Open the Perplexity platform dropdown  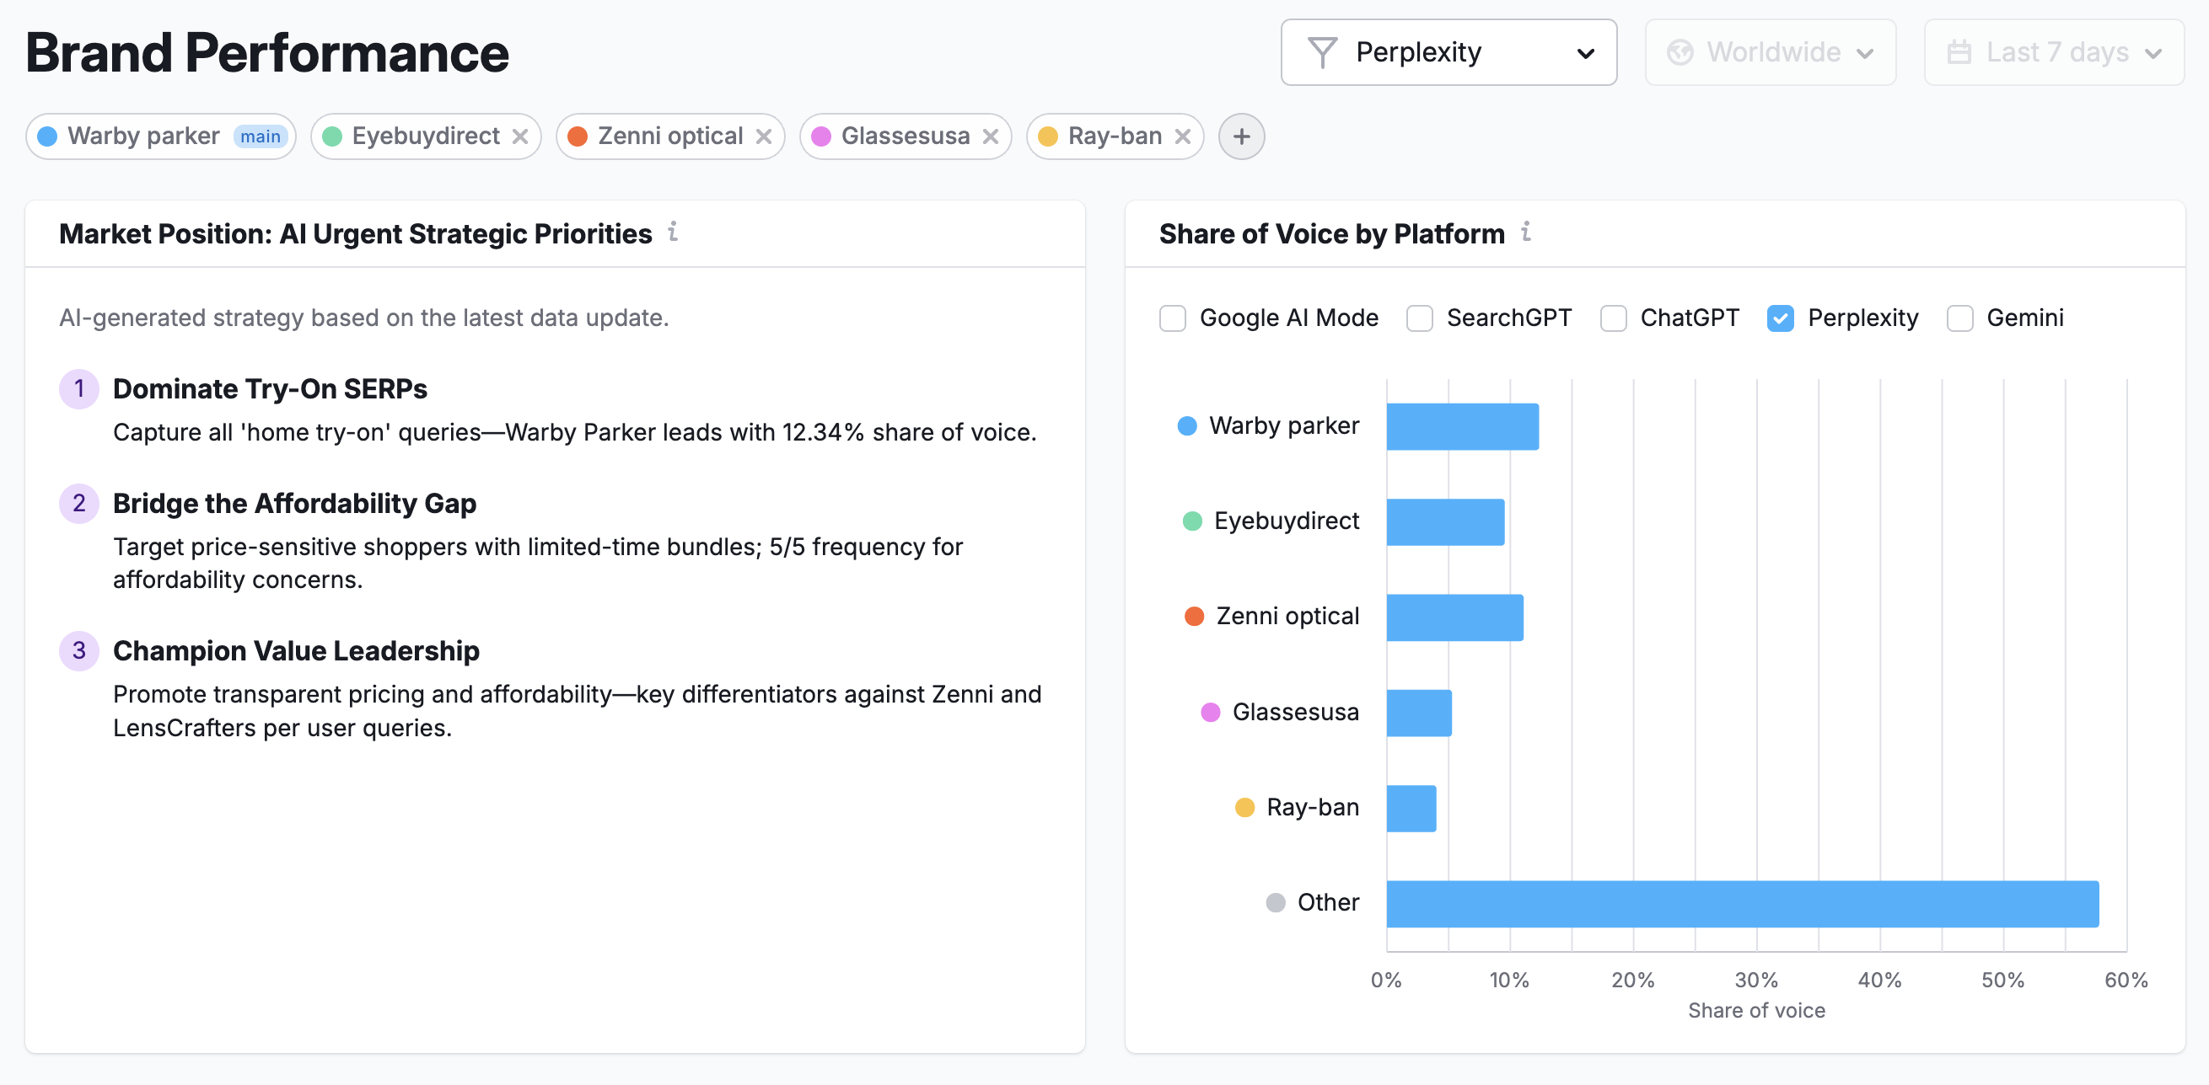[1448, 52]
